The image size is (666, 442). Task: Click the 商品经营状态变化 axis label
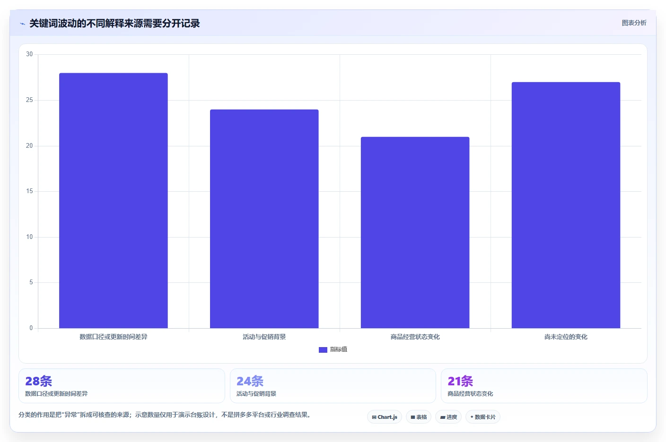point(415,337)
